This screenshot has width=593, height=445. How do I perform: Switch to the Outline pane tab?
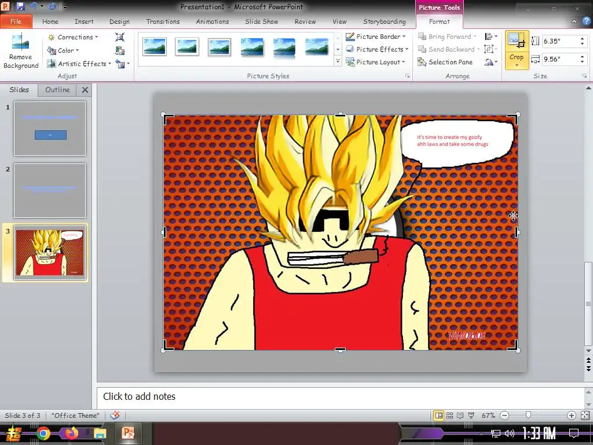tap(57, 90)
